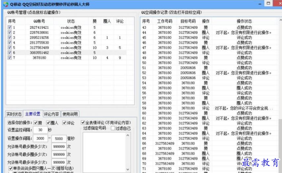This screenshot has height=173, width=282.
Task: Select log row 44 permission error
Action: point(209,33)
